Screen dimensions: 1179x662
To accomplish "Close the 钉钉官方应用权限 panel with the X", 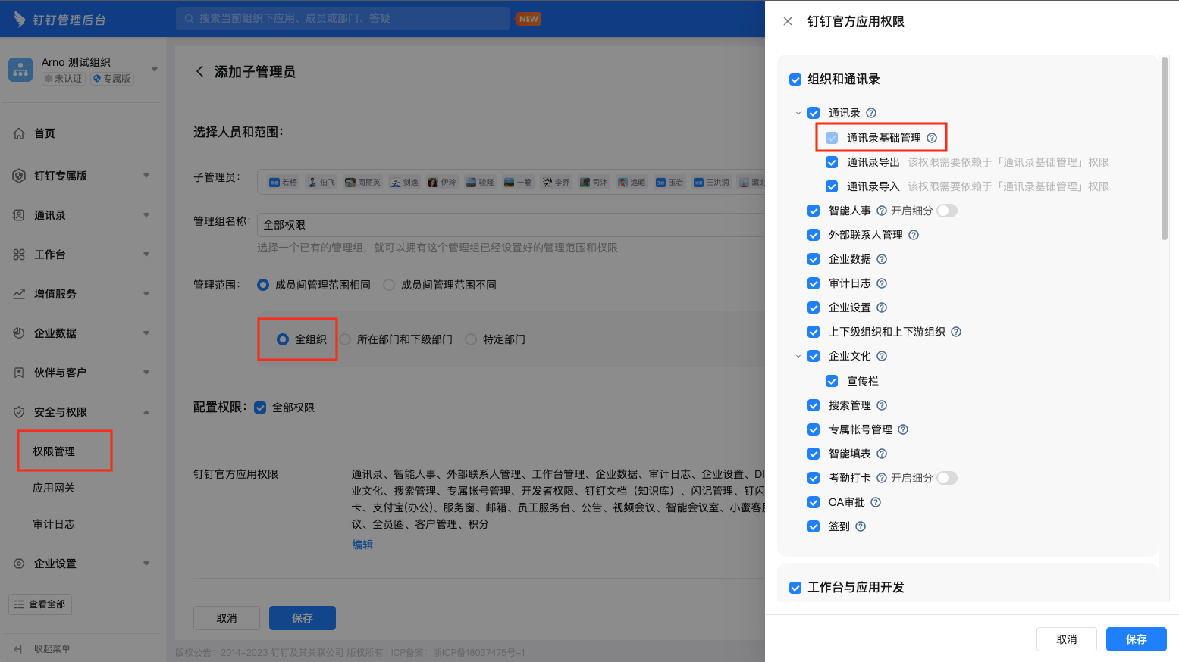I will pos(788,21).
